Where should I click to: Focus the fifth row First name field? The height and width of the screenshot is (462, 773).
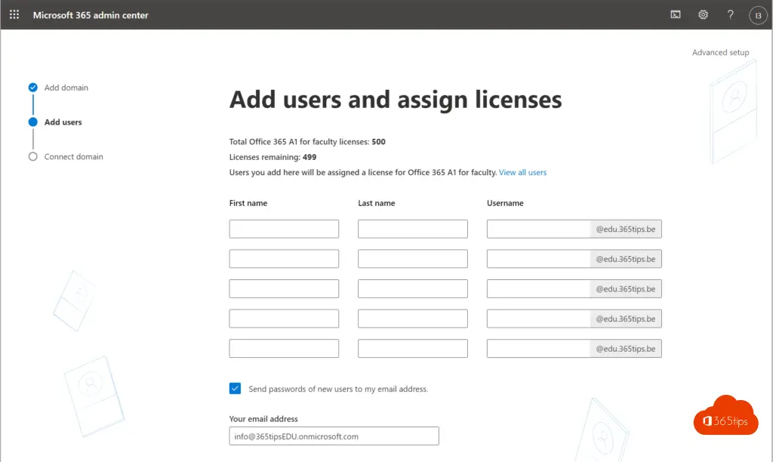tap(284, 349)
